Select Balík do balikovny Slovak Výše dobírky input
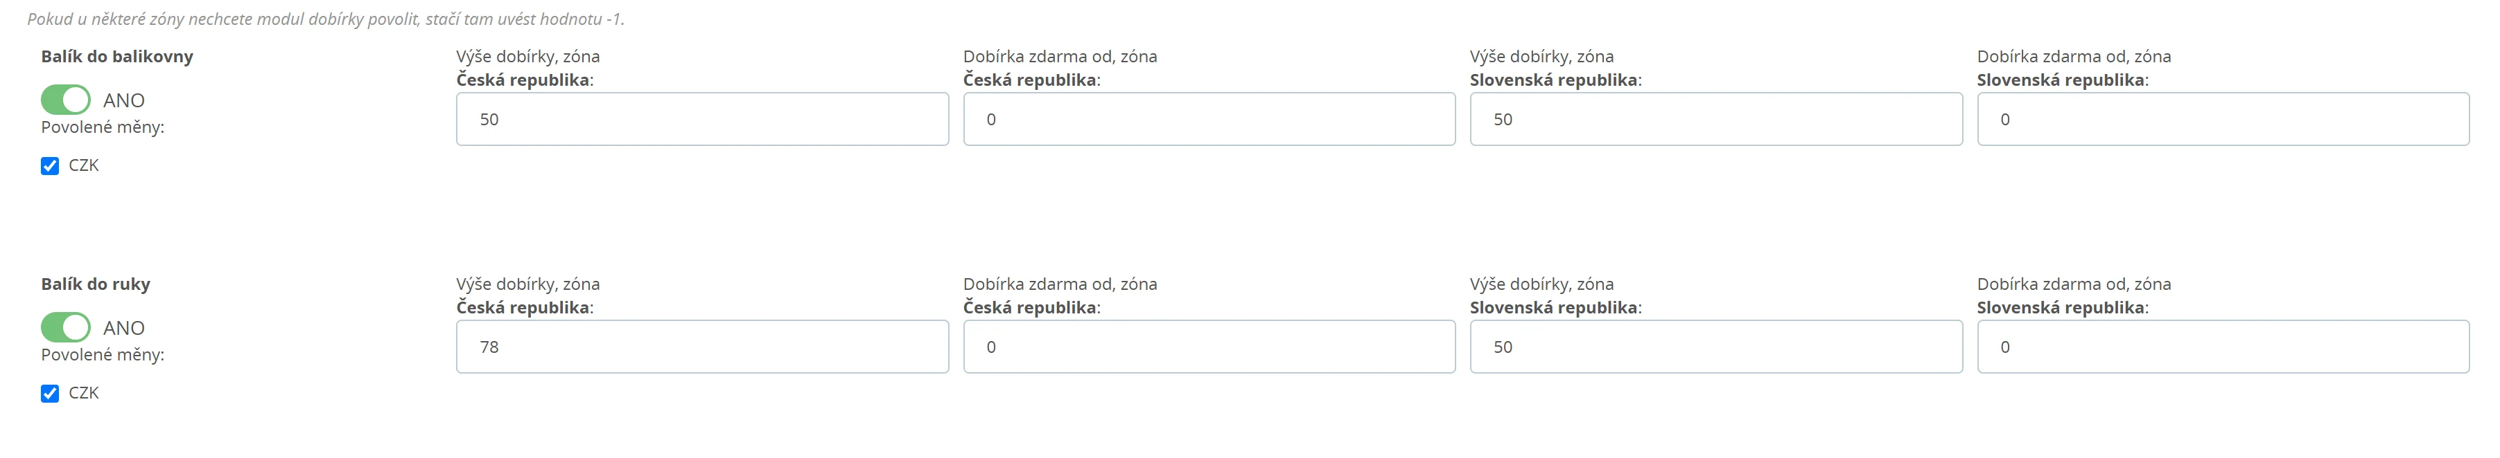 (1715, 119)
